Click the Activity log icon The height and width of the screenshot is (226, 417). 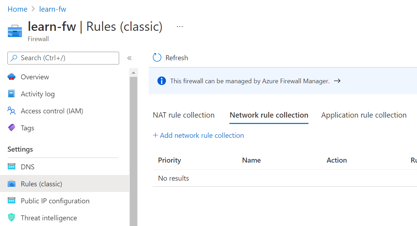click(11, 94)
